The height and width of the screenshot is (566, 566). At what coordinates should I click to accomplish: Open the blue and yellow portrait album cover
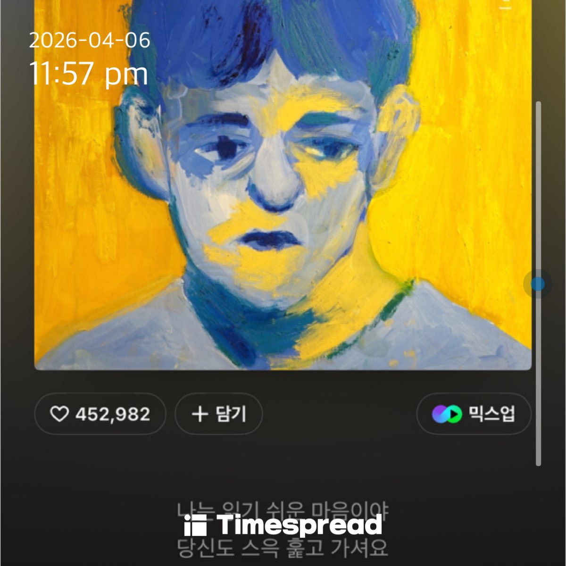(x=283, y=184)
